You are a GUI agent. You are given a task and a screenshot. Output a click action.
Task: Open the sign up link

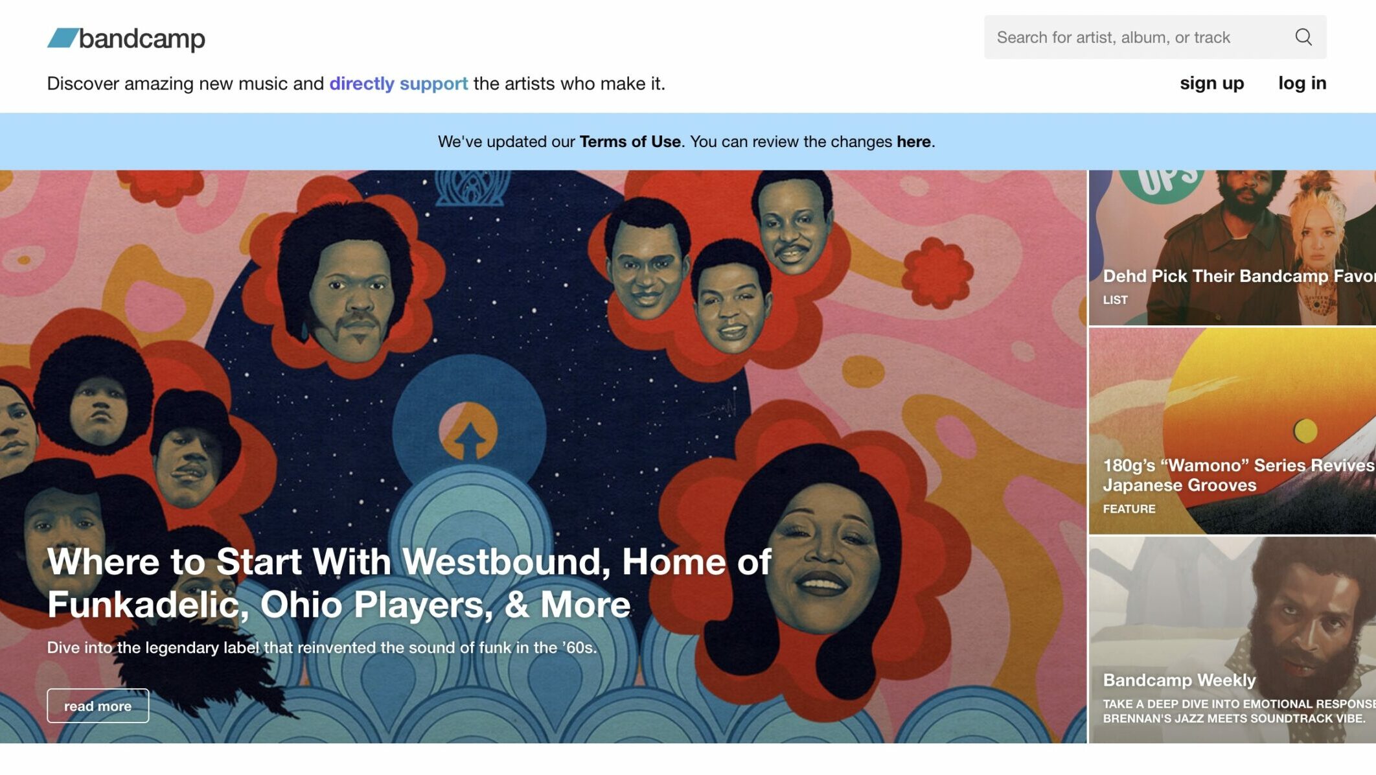[1211, 83]
